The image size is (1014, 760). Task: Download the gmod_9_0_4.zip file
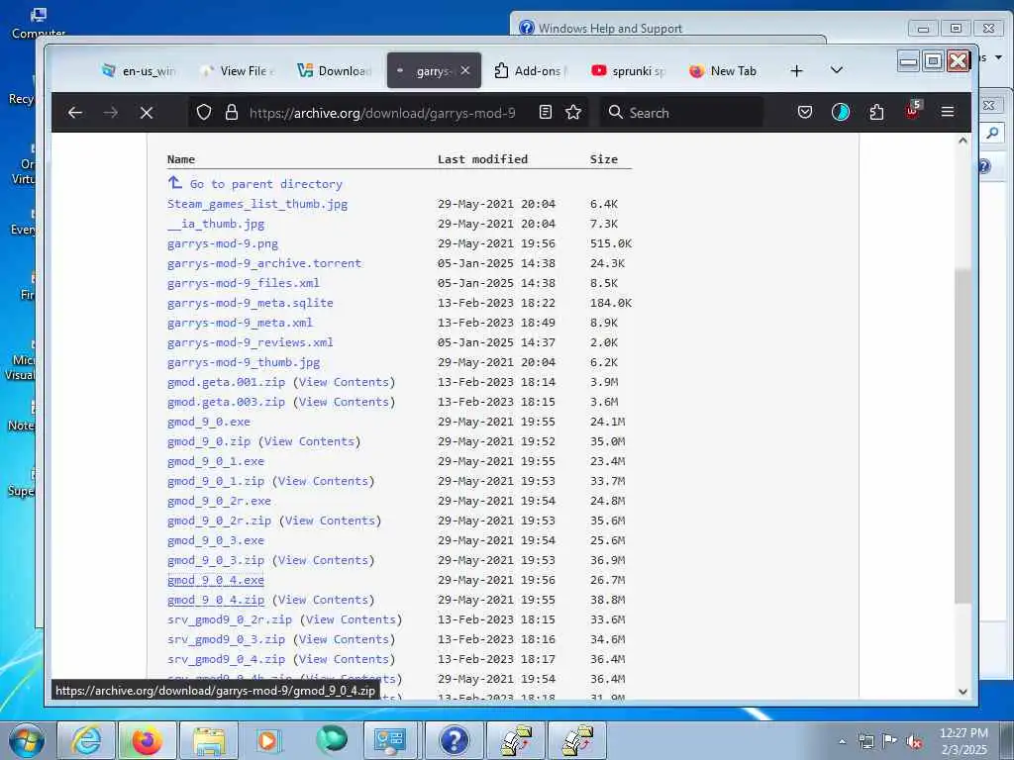tap(216, 600)
